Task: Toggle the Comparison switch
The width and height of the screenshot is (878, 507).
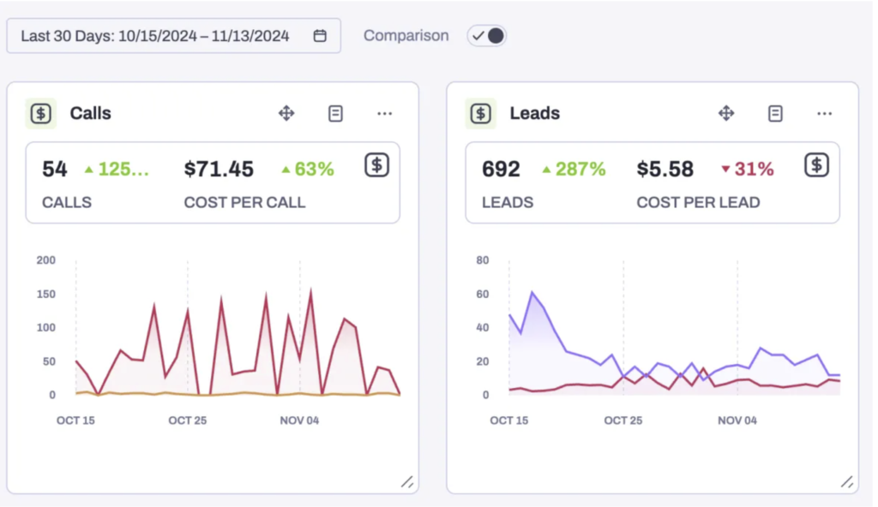Action: click(x=487, y=36)
